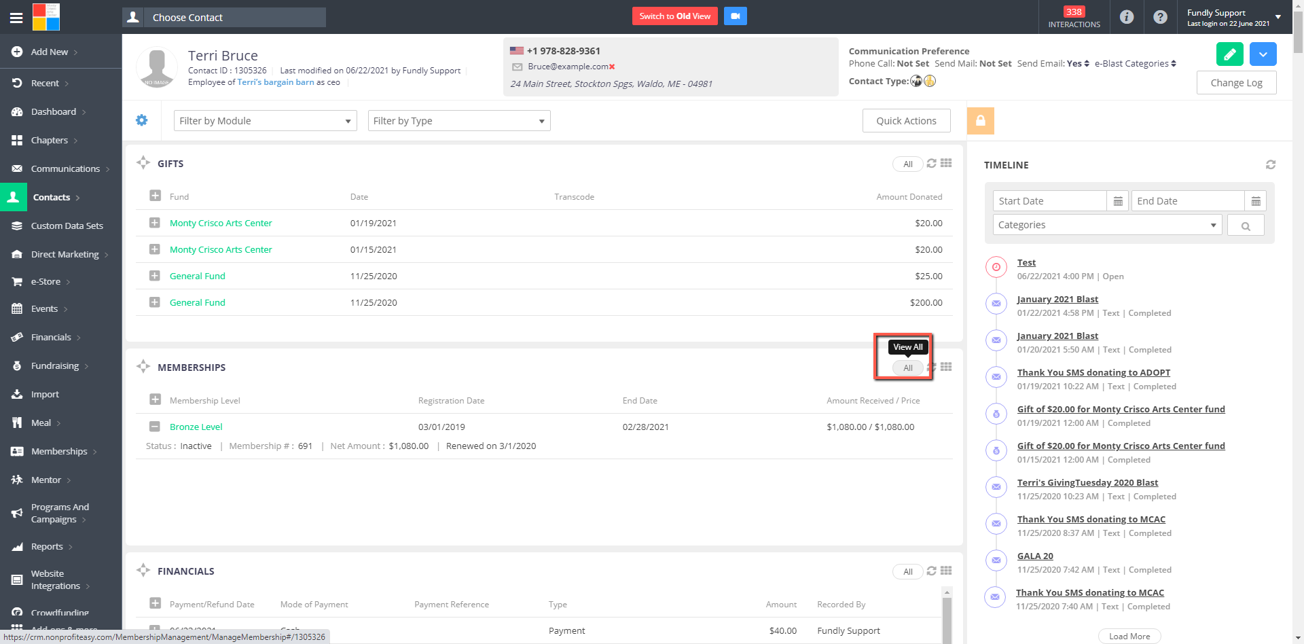Click the Memberships panel move handle icon
This screenshot has width=1304, height=644.
pyautogui.click(x=143, y=366)
